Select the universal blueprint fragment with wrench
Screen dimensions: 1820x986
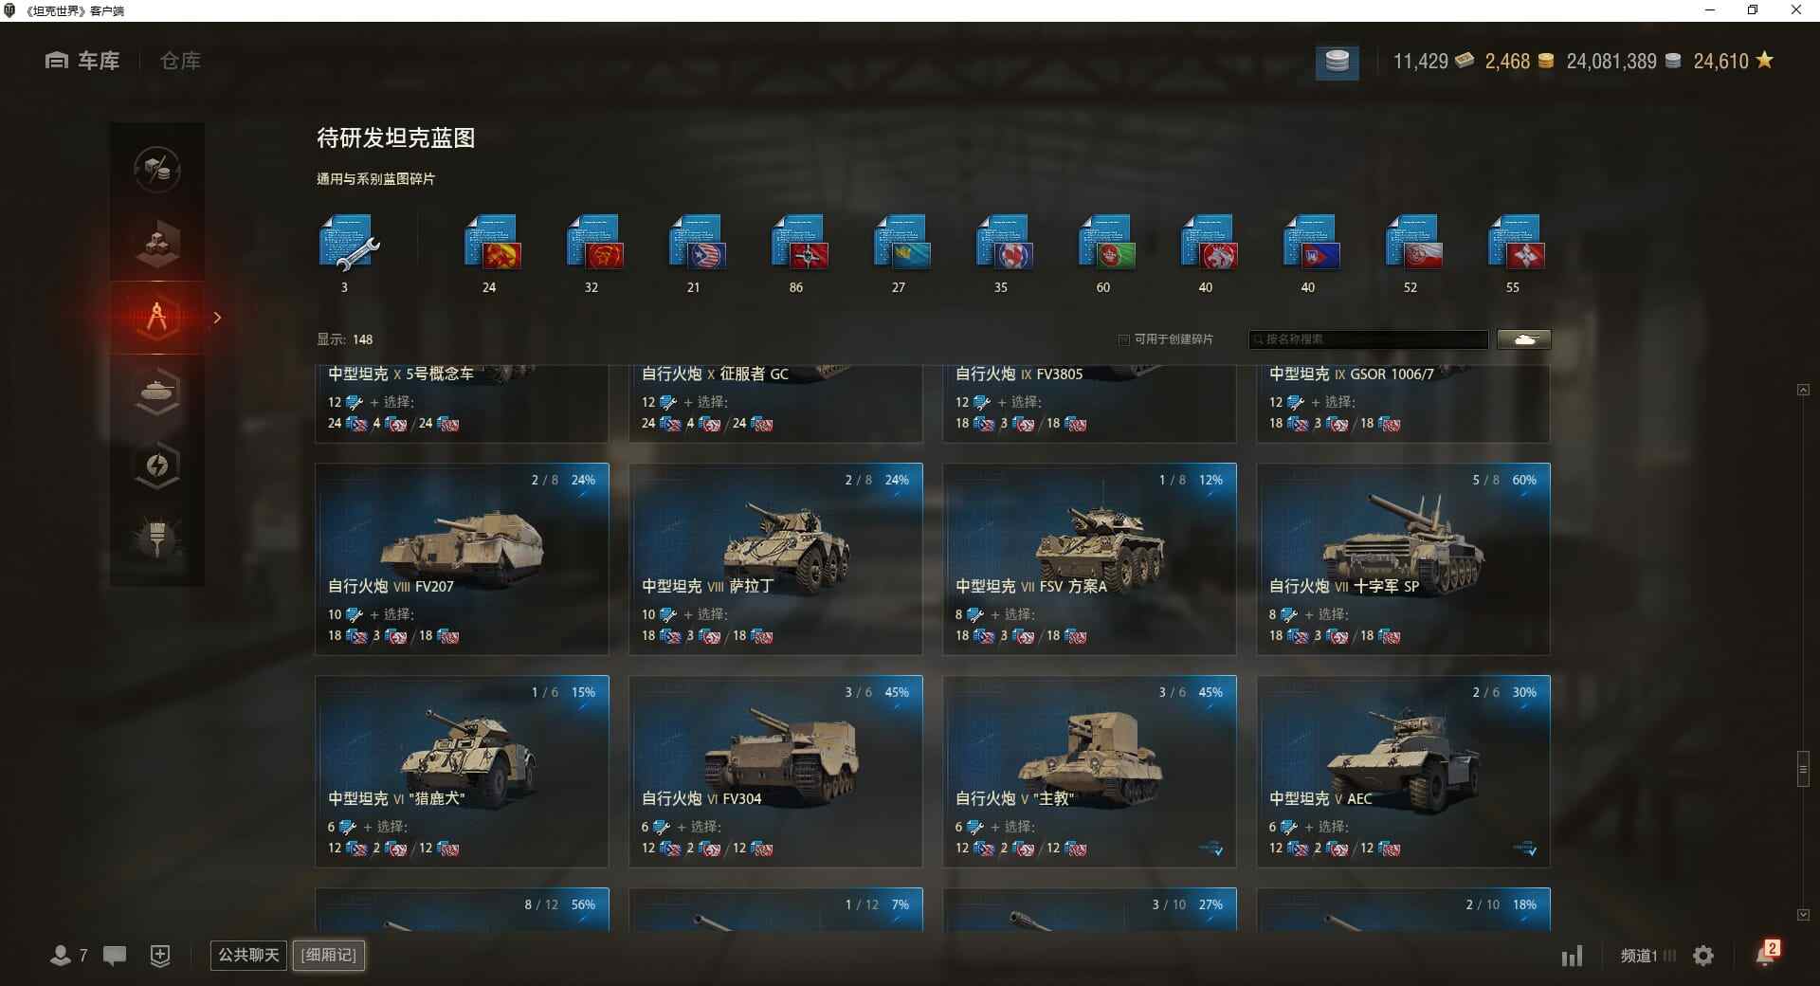click(349, 244)
